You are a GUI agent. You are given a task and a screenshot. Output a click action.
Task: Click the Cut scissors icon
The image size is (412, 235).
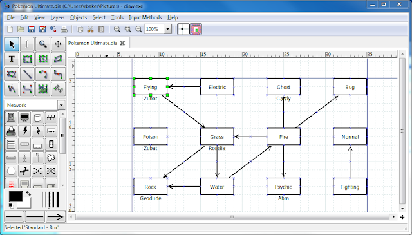pos(91,29)
